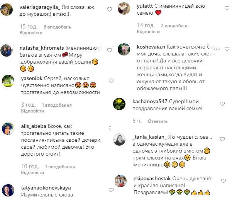This screenshot has width=232, height=203.
Task: Reply to valeriagaragylia_ via Відповісти
Action: click(x=31, y=33)
